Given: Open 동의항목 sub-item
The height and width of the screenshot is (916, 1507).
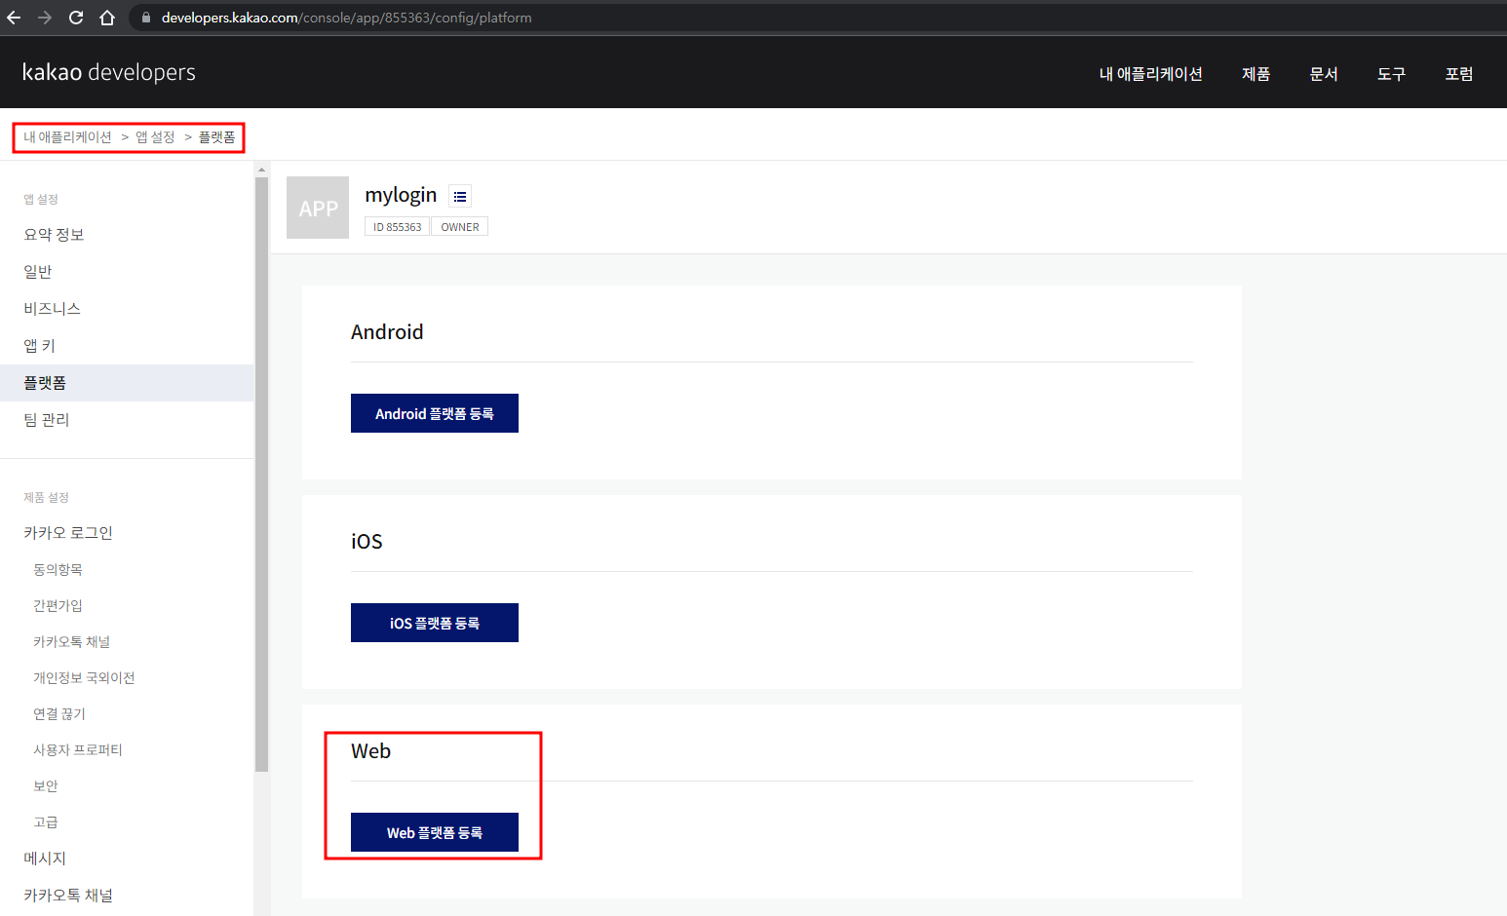Looking at the screenshot, I should [58, 569].
